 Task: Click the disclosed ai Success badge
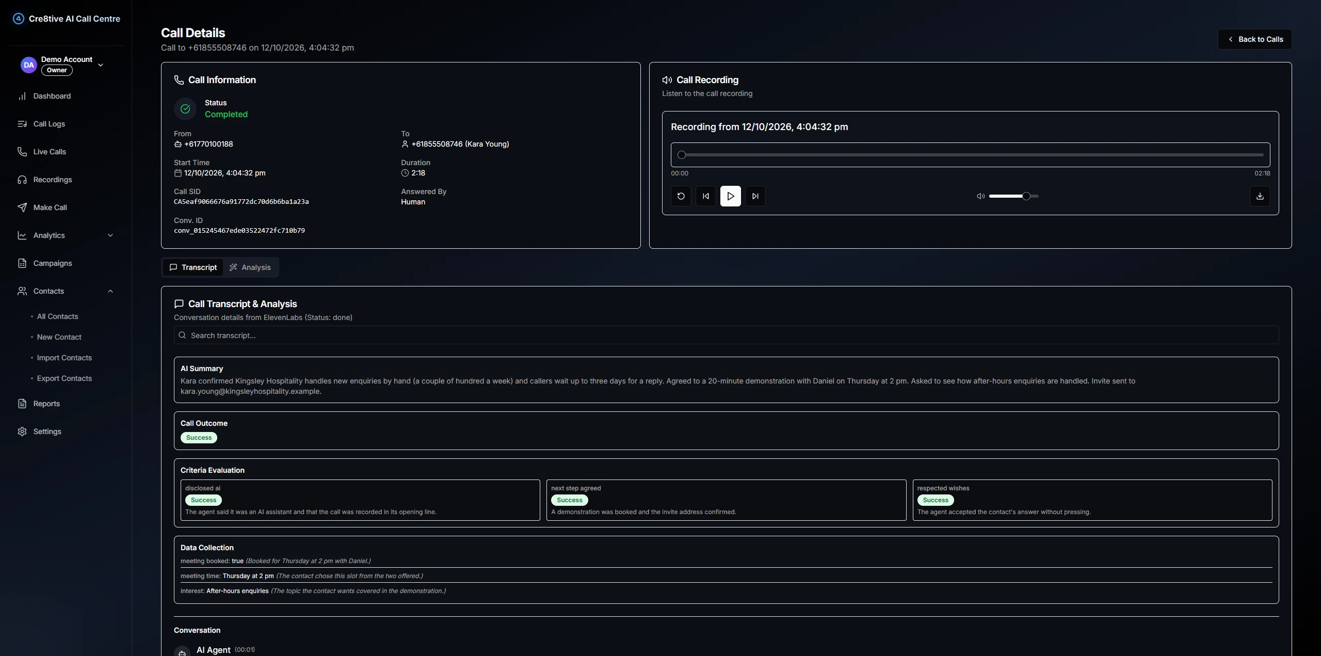pos(203,500)
